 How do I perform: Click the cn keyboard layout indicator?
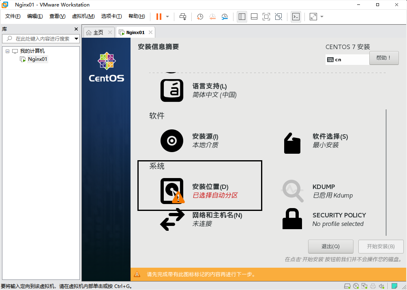[347, 60]
